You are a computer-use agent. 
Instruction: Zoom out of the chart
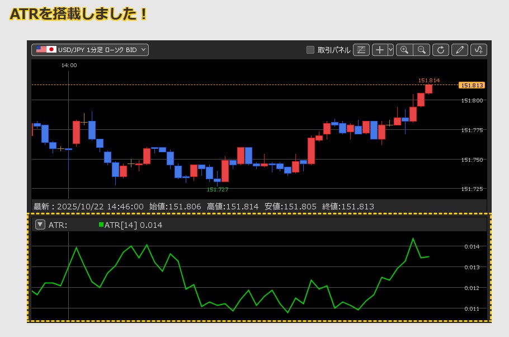[x=422, y=50]
